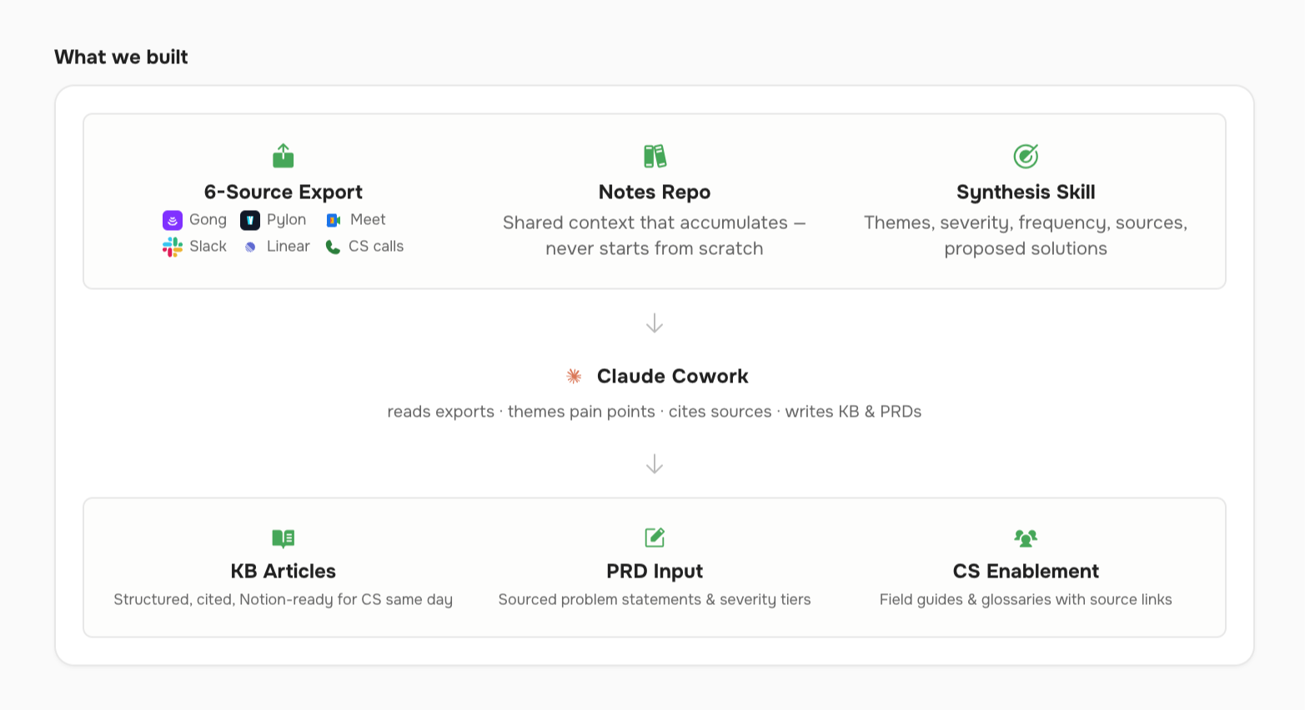
Task: Click the 'Synthesis Skill' title
Action: (x=1026, y=192)
